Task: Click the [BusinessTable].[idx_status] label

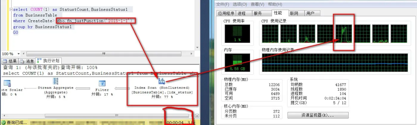Action: [162, 92]
